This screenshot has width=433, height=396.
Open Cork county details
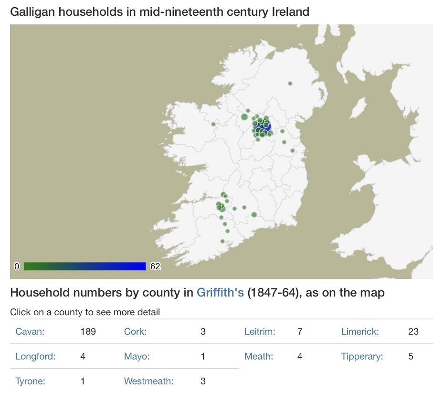tap(136, 331)
